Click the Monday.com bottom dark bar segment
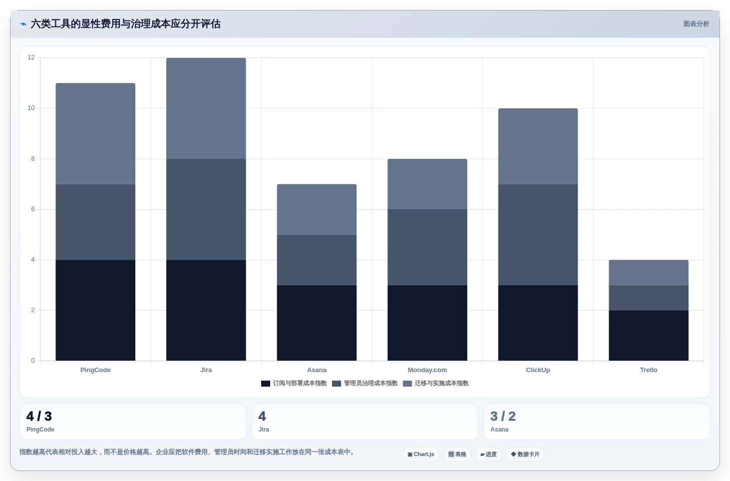 427,323
